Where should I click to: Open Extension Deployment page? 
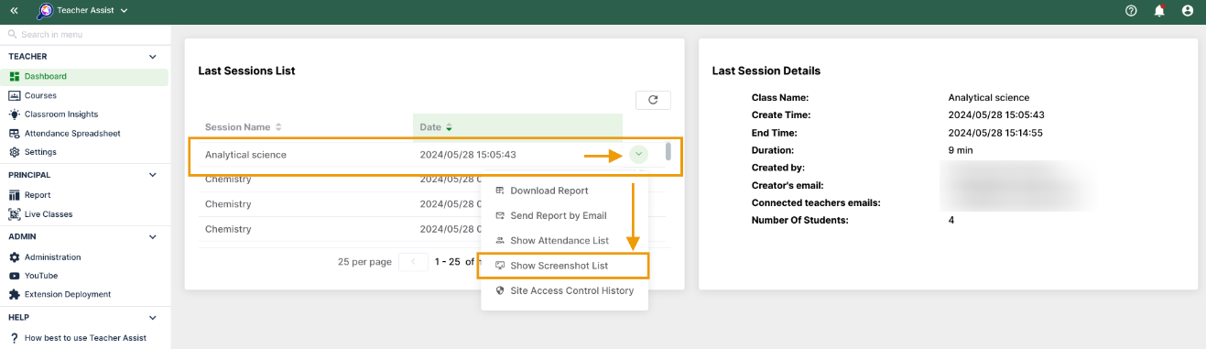(x=67, y=294)
